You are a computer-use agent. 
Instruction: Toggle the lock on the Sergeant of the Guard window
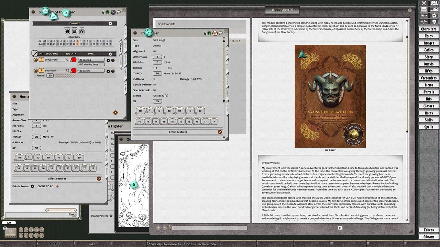[103, 12]
